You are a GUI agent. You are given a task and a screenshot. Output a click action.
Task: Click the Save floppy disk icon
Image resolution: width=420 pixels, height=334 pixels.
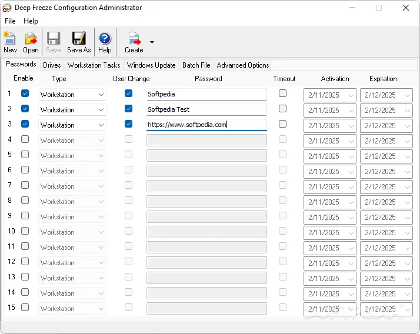click(54, 42)
